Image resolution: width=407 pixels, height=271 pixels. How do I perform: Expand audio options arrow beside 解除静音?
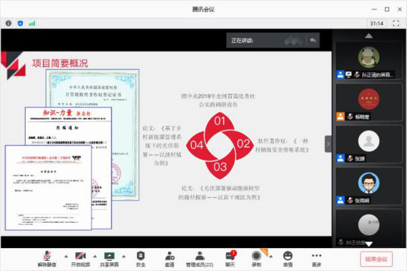point(65,256)
